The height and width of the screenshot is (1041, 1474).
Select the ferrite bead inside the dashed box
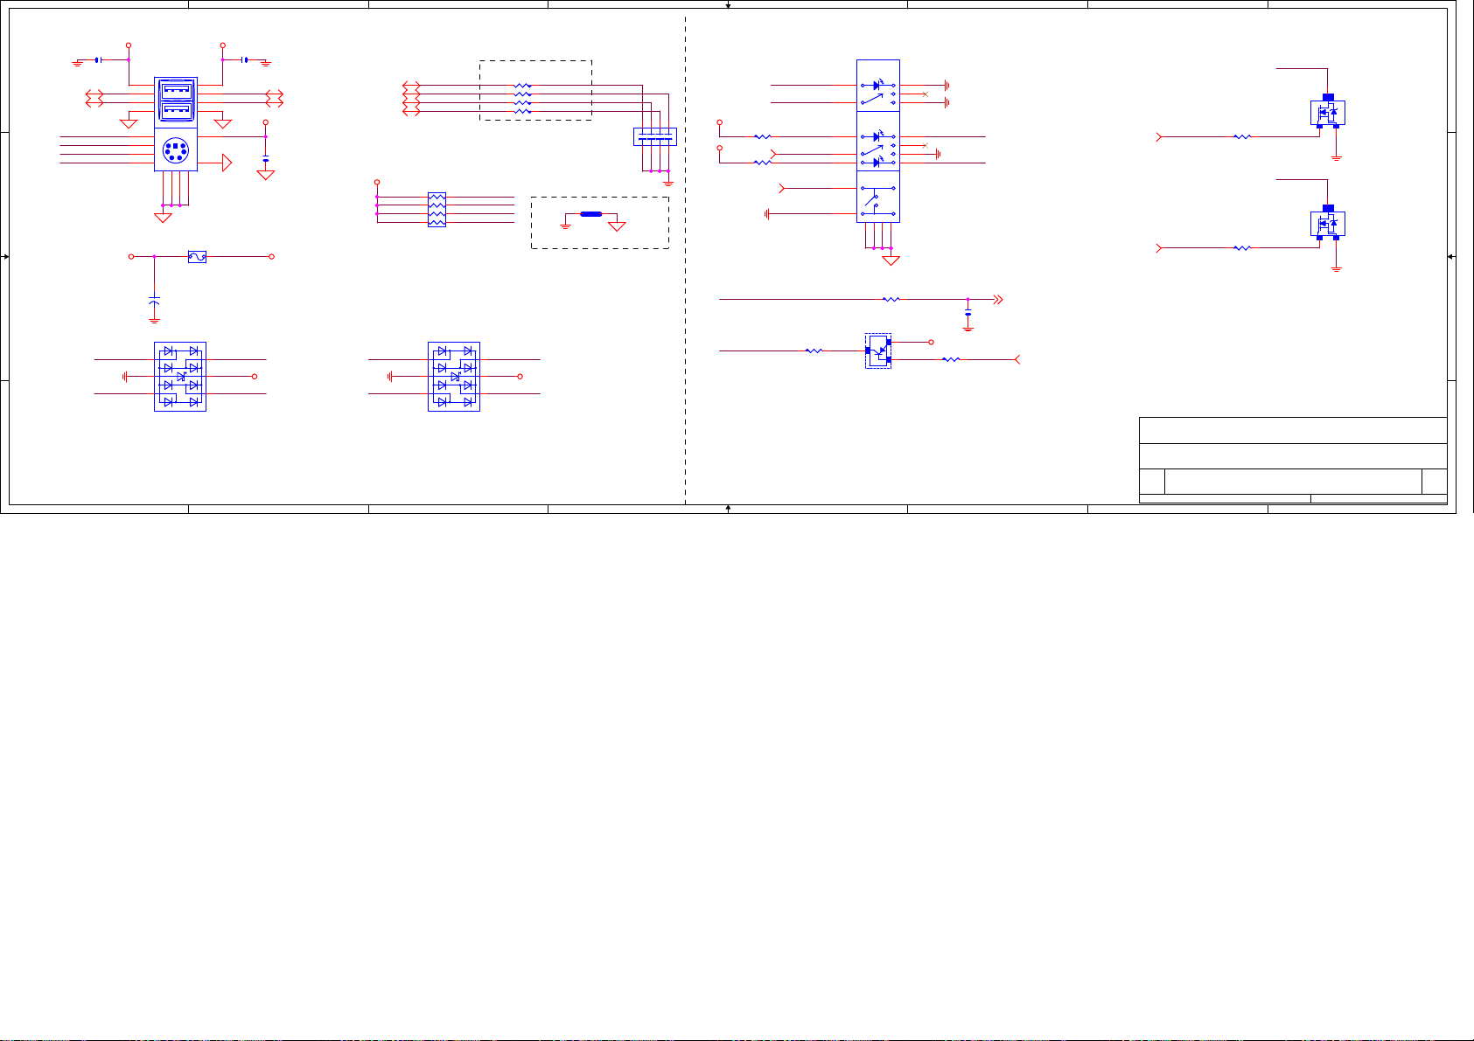coord(591,214)
